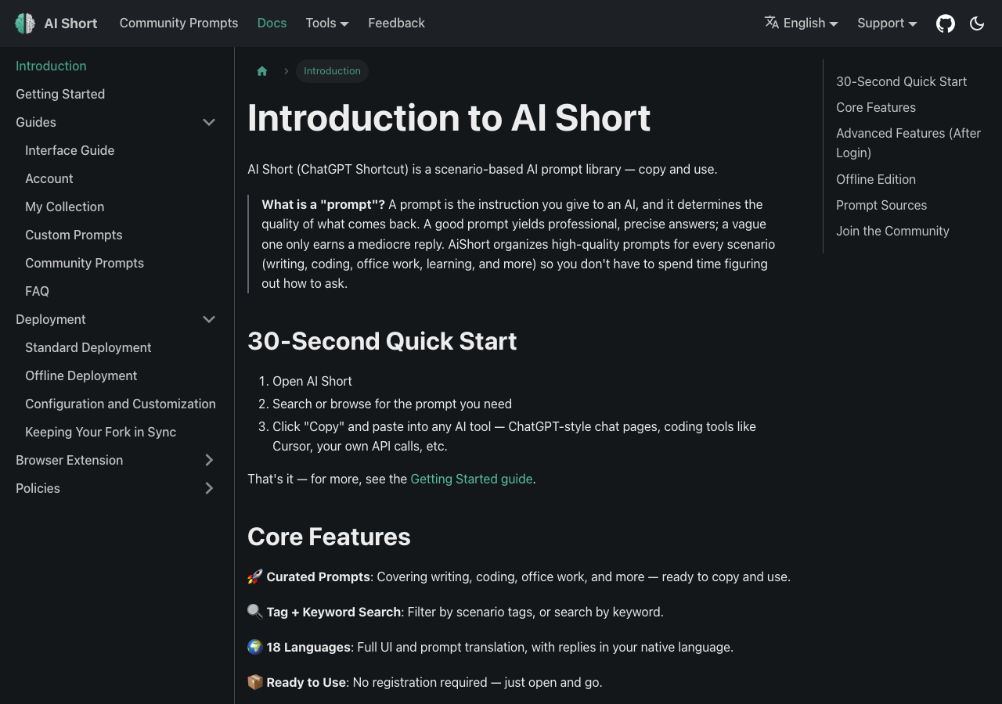Jump to Join the Community in contents
Image resolution: width=1002 pixels, height=704 pixels.
pos(892,231)
